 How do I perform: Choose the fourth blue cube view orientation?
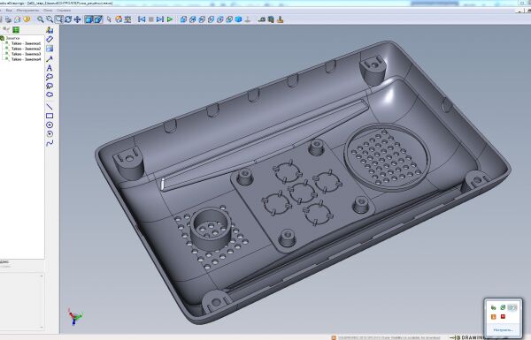(211, 19)
